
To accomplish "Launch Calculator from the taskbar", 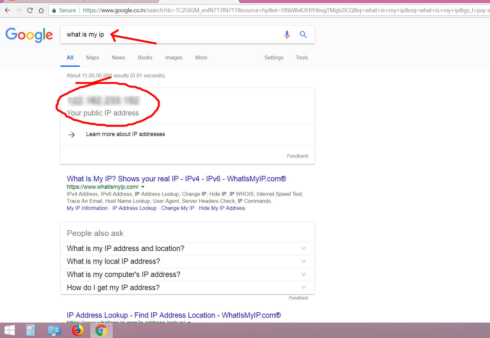I will tap(31, 330).
